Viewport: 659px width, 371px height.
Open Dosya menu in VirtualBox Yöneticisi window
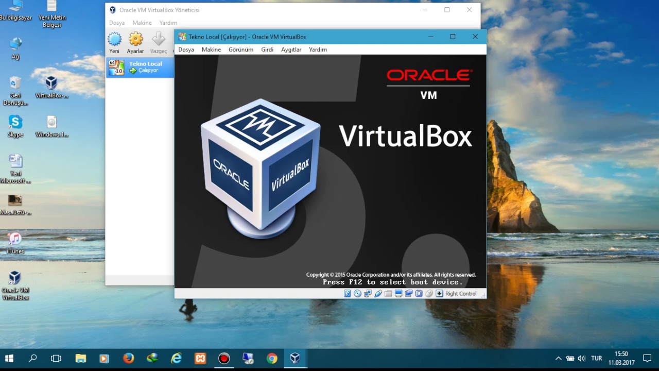(x=117, y=23)
